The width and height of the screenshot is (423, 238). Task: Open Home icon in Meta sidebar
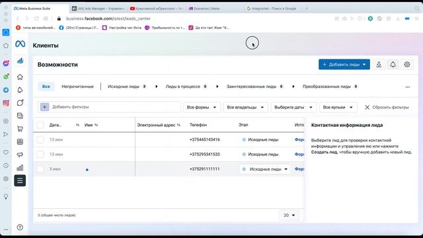click(20, 77)
